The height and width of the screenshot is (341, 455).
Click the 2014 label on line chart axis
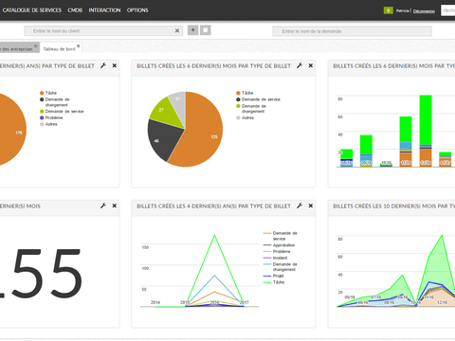click(155, 302)
